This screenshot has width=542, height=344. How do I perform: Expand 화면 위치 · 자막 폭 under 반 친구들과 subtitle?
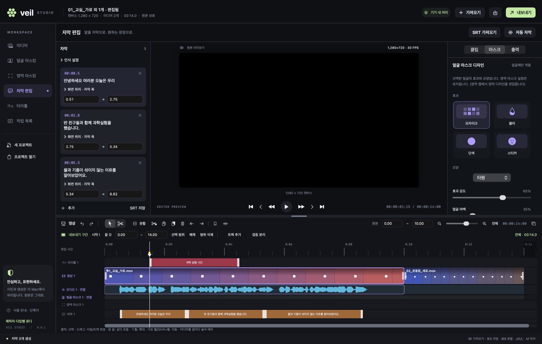79,137
